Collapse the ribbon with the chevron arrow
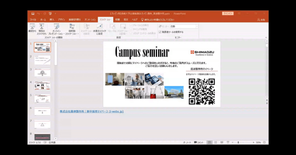This screenshot has width=296, height=155. click(x=266, y=37)
